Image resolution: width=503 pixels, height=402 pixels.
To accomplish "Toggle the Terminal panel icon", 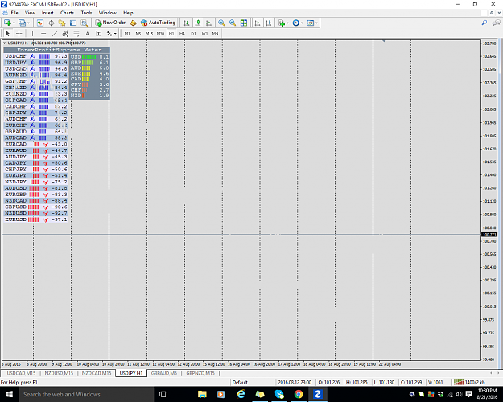I will [x=73, y=23].
